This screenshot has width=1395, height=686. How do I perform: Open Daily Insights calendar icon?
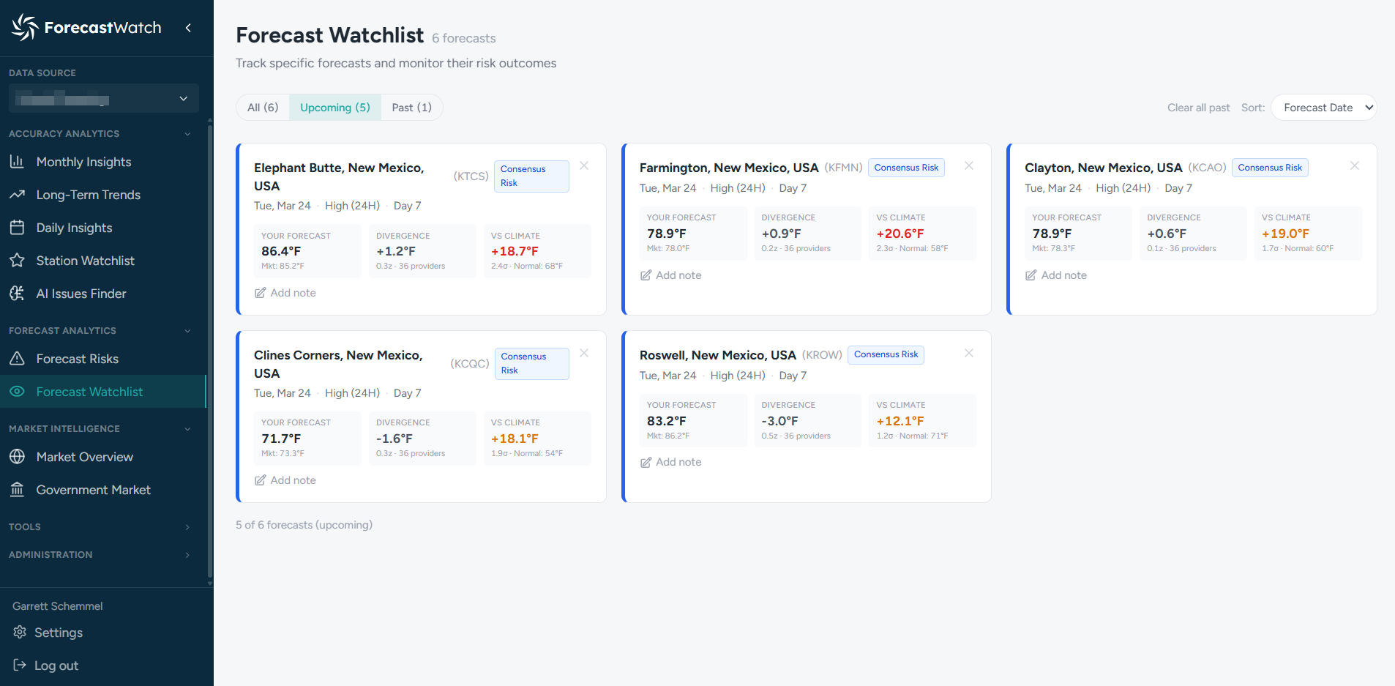[17, 228]
